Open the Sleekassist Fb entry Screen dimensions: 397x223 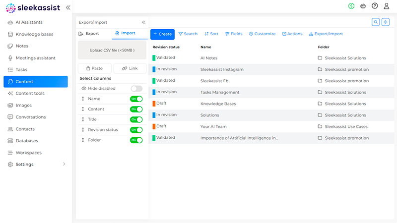(x=214, y=81)
